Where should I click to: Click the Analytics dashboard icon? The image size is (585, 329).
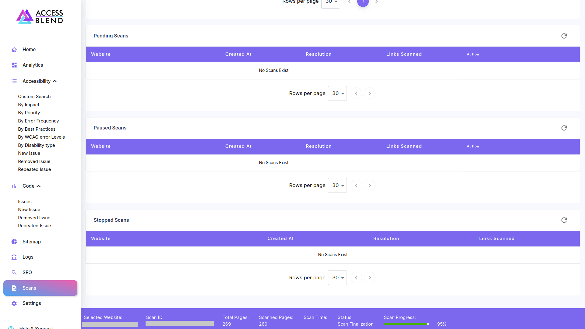pos(14,65)
